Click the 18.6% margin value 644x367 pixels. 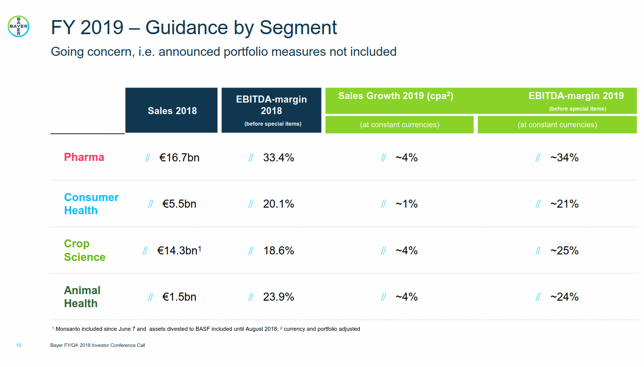pos(278,250)
